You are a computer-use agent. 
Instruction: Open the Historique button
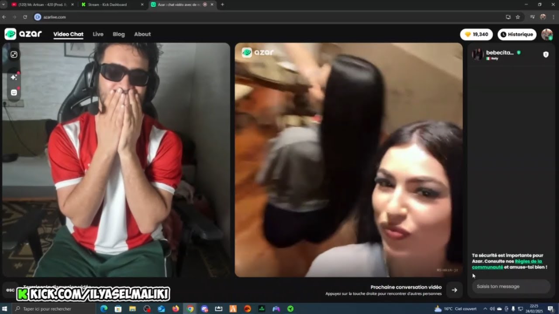click(x=517, y=34)
